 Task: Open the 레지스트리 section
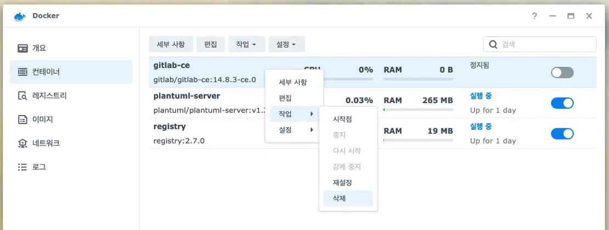[71, 96]
